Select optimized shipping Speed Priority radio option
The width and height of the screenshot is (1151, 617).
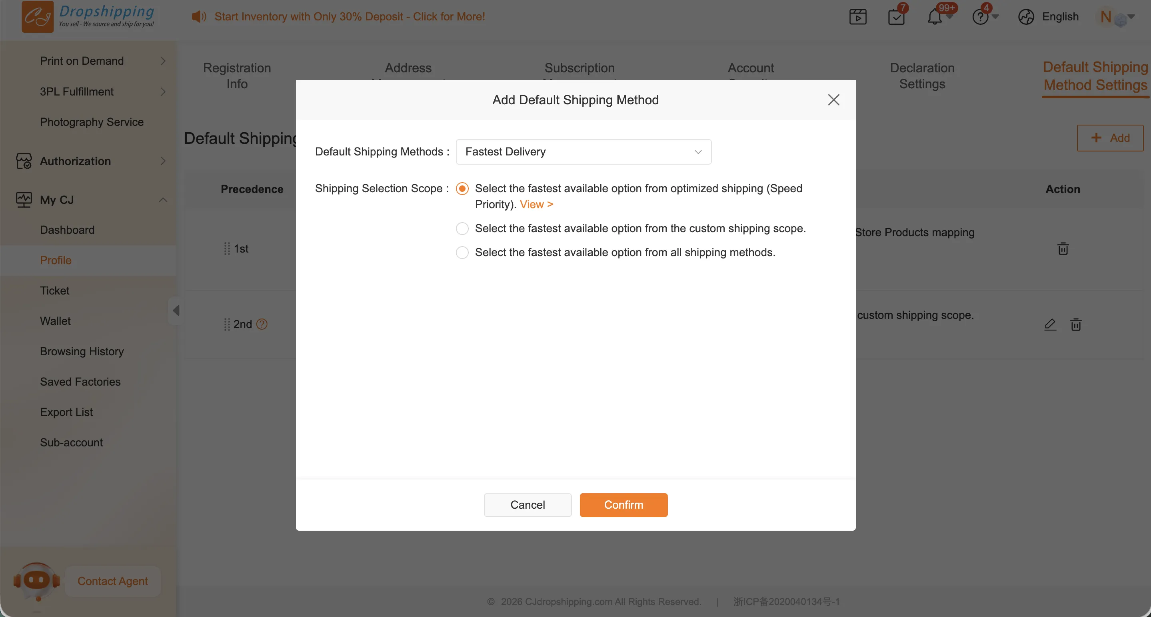(x=462, y=189)
